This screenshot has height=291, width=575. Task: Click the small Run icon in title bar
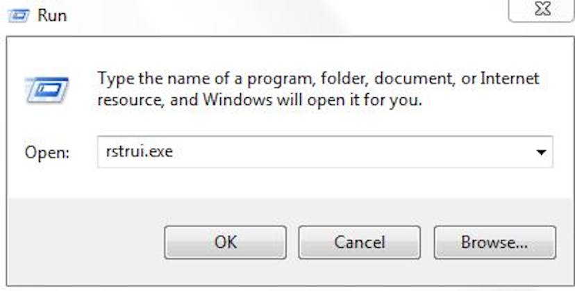(x=19, y=16)
